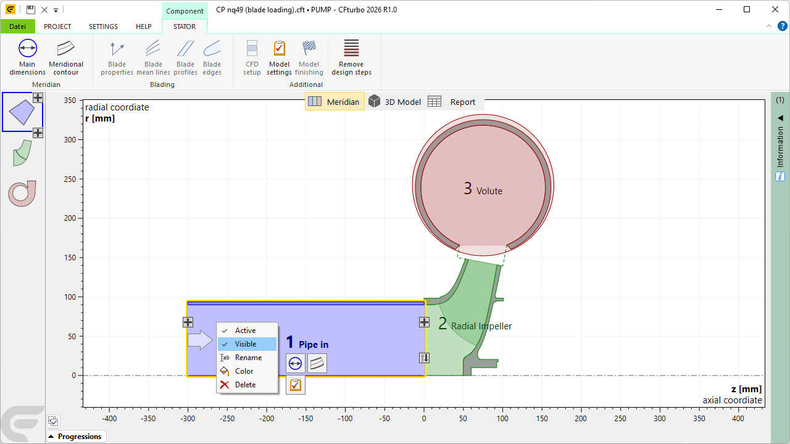Click the blue help question mark icon
790x444 pixels.
pyautogui.click(x=782, y=26)
